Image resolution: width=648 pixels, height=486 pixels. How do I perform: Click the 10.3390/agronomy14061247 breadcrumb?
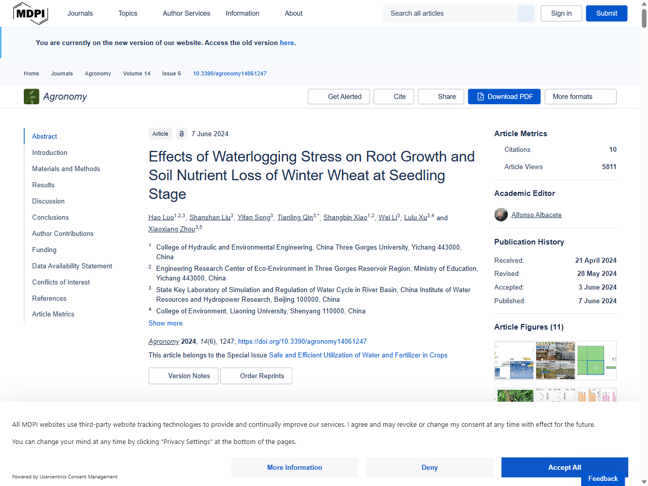(230, 73)
